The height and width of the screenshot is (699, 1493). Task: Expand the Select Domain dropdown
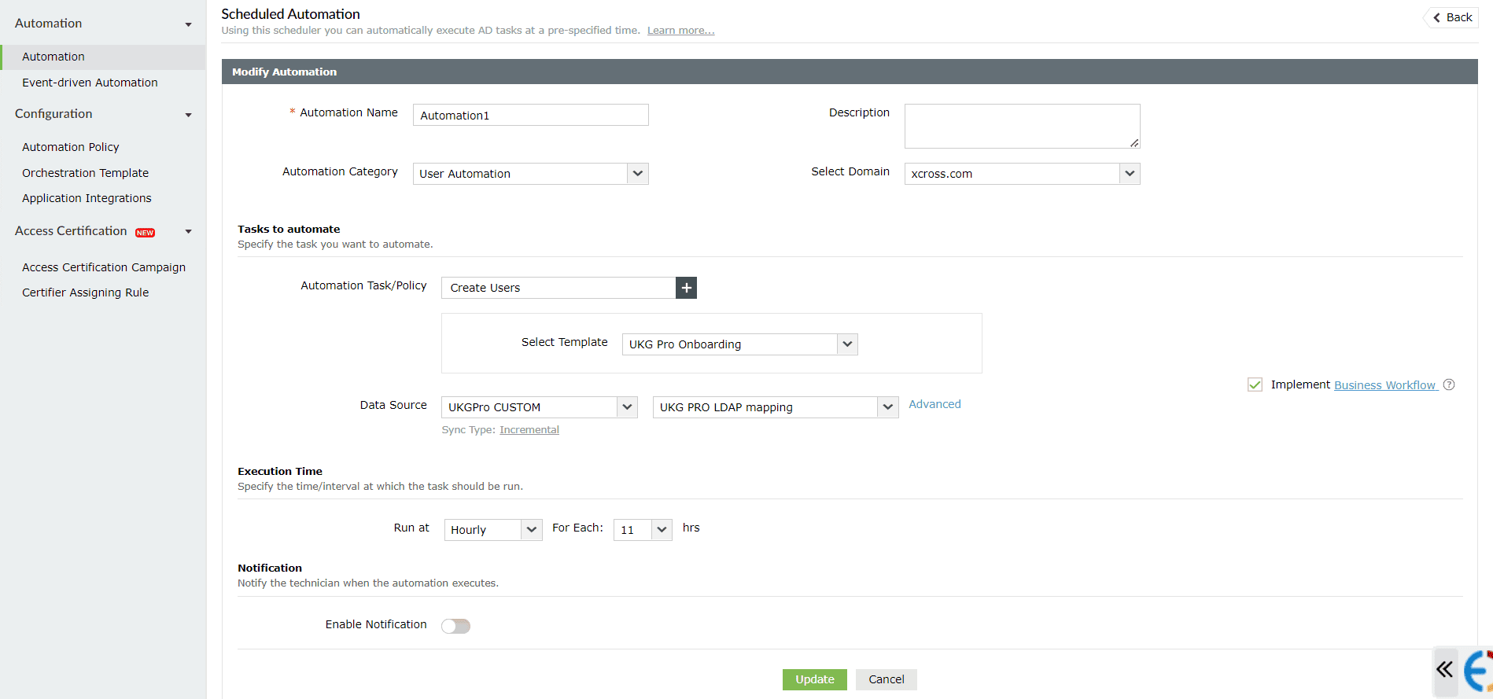pos(1022,174)
